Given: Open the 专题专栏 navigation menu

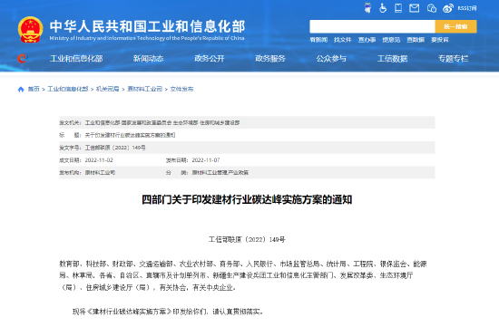Looking at the screenshot, I should coord(453,59).
